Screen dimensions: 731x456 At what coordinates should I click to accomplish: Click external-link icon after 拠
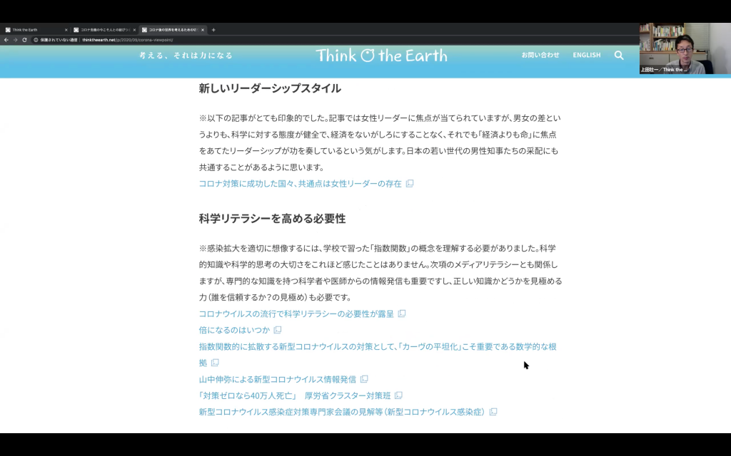(x=215, y=363)
